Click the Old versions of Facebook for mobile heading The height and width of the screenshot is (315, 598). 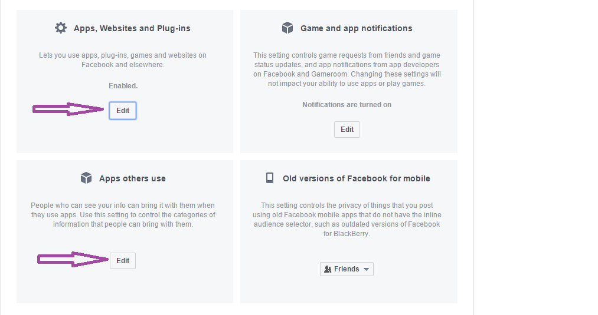coord(356,178)
